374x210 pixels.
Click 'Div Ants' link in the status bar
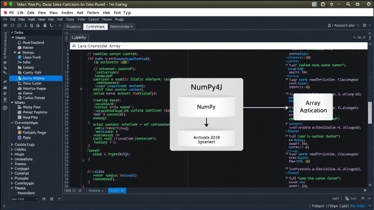[x=357, y=206]
